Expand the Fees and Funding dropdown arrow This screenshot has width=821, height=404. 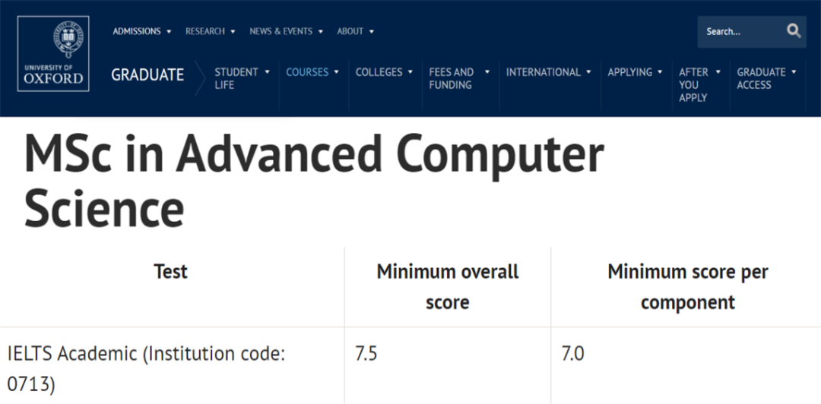pos(487,71)
